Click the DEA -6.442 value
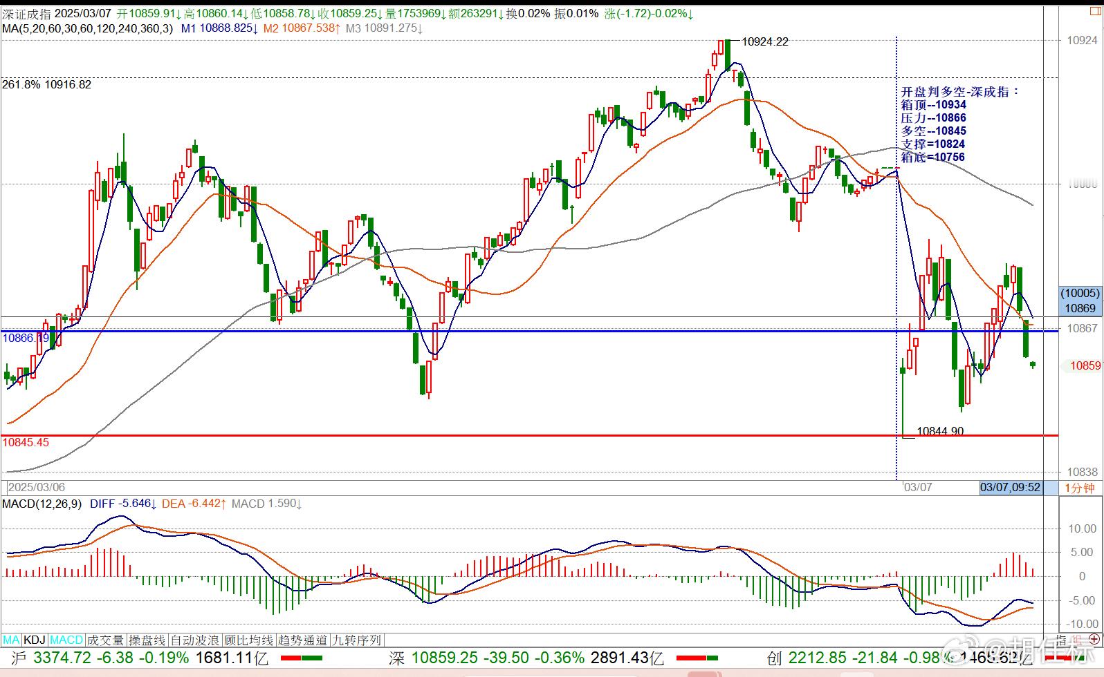 pyautogui.click(x=194, y=504)
